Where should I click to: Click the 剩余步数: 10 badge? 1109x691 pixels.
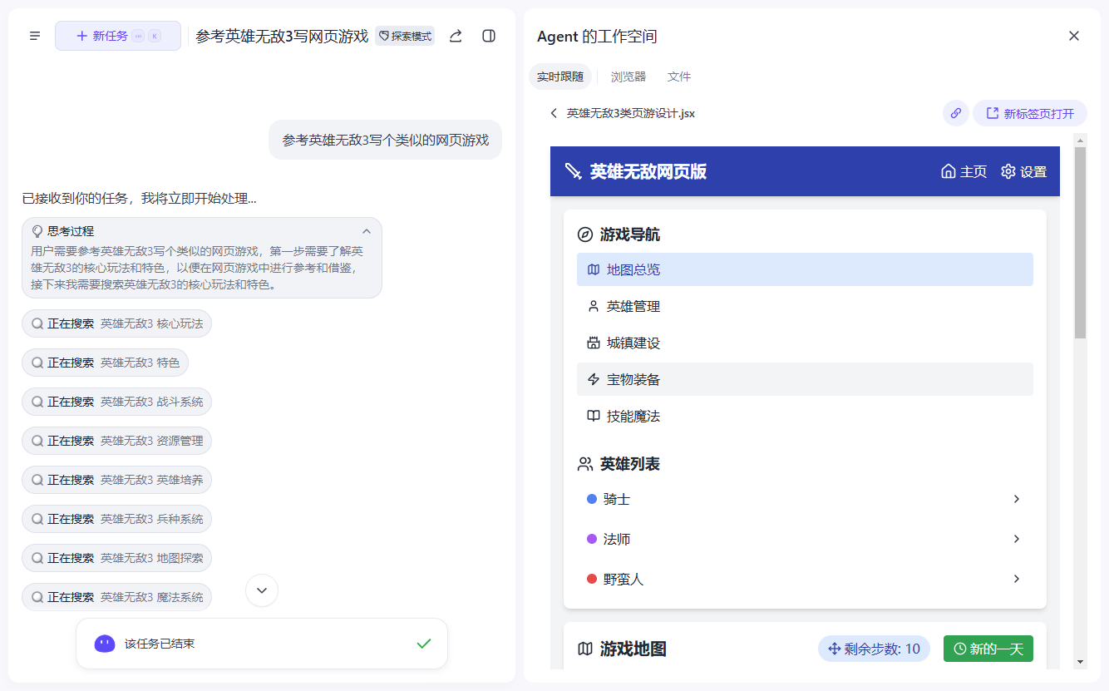pyautogui.click(x=874, y=649)
